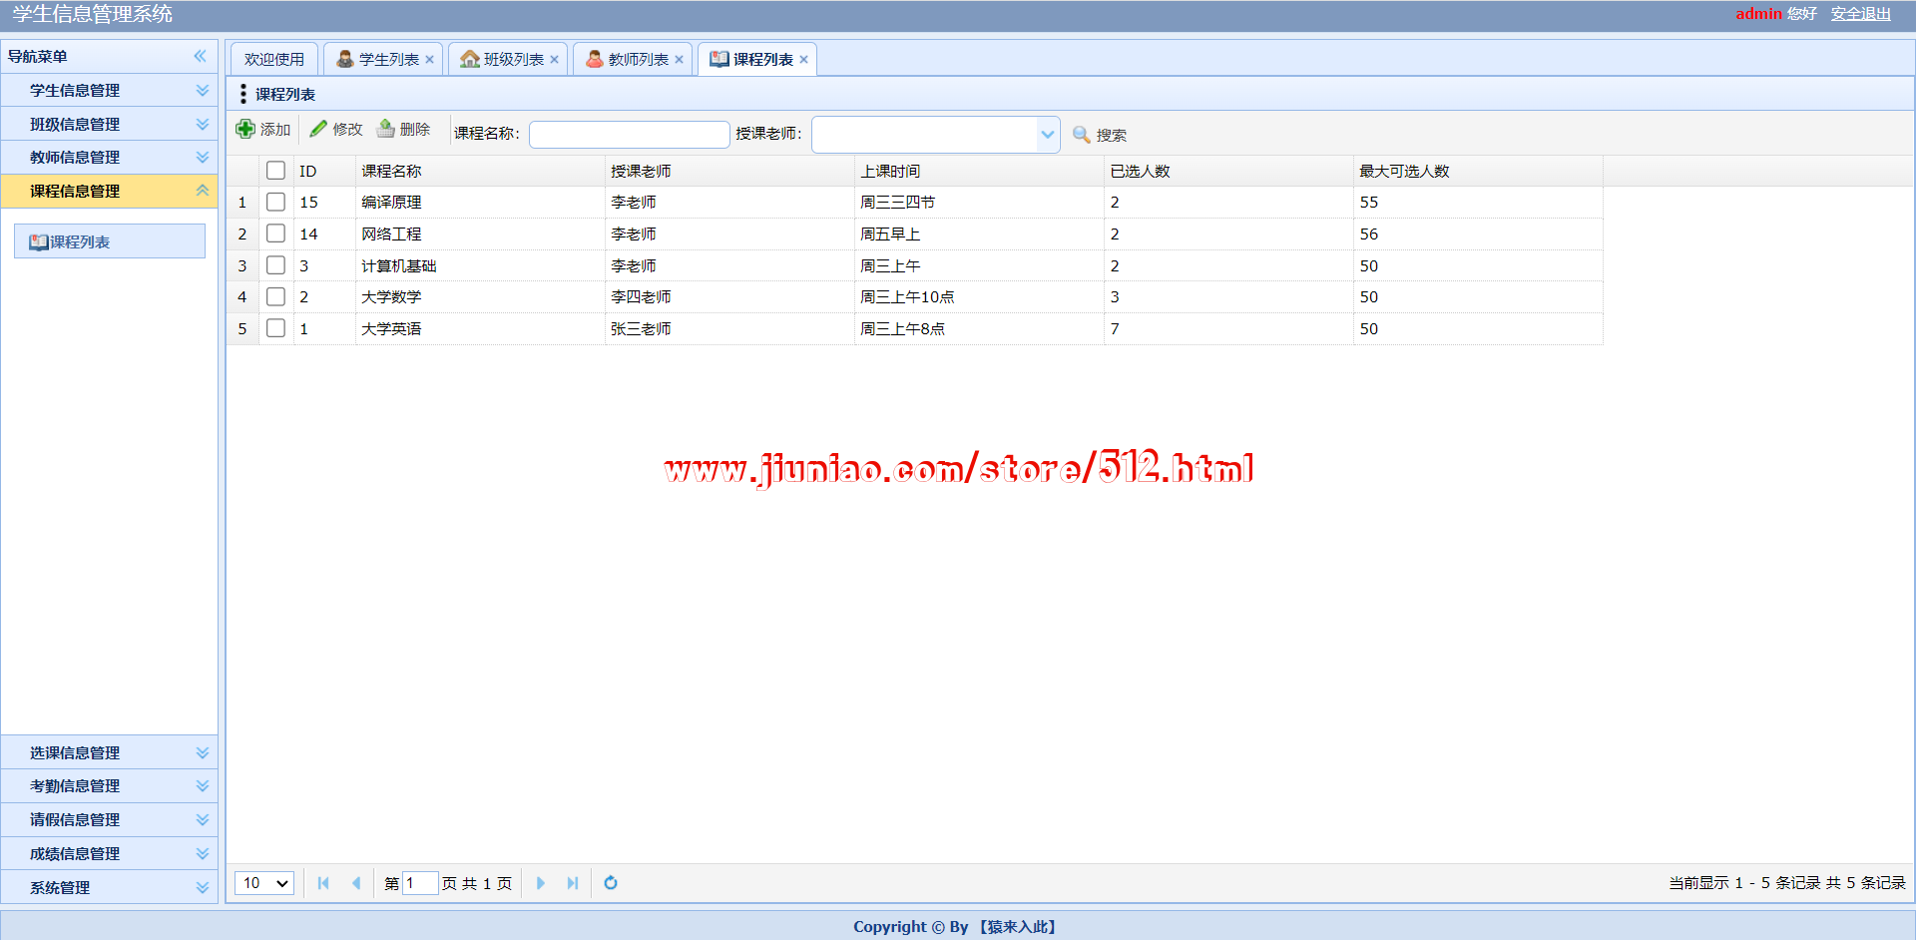Check the row for 大学数学
The height and width of the screenshot is (940, 1916).
(276, 297)
